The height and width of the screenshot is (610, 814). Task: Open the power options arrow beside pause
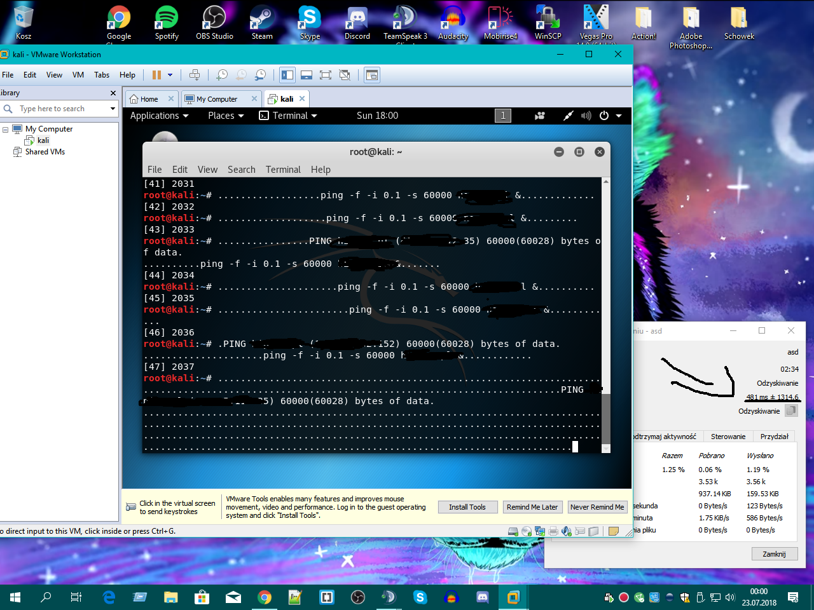[170, 75]
